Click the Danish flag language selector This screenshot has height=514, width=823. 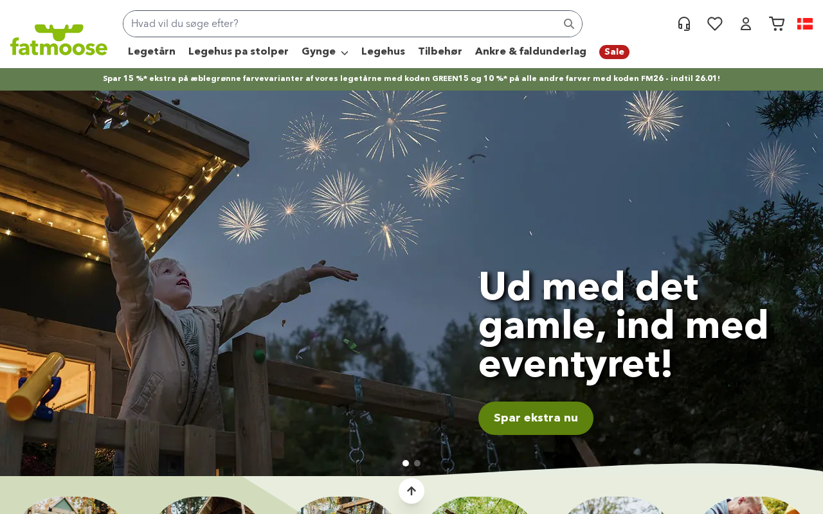(x=805, y=24)
